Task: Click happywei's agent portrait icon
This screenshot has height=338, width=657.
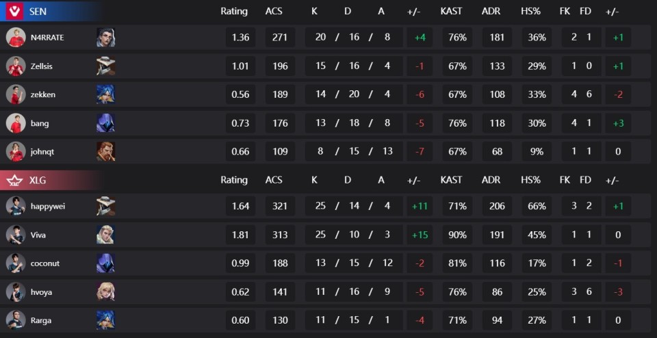Action: point(105,206)
